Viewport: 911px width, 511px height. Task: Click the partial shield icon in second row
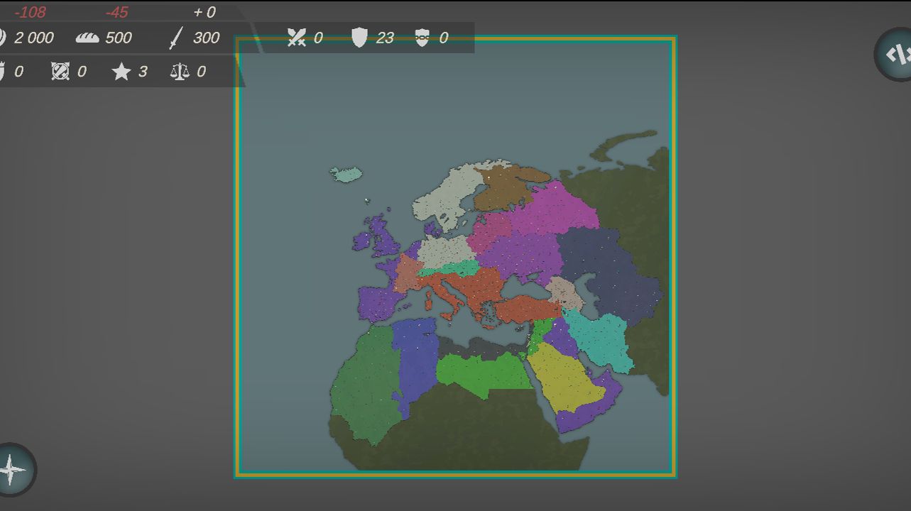pos(2,71)
